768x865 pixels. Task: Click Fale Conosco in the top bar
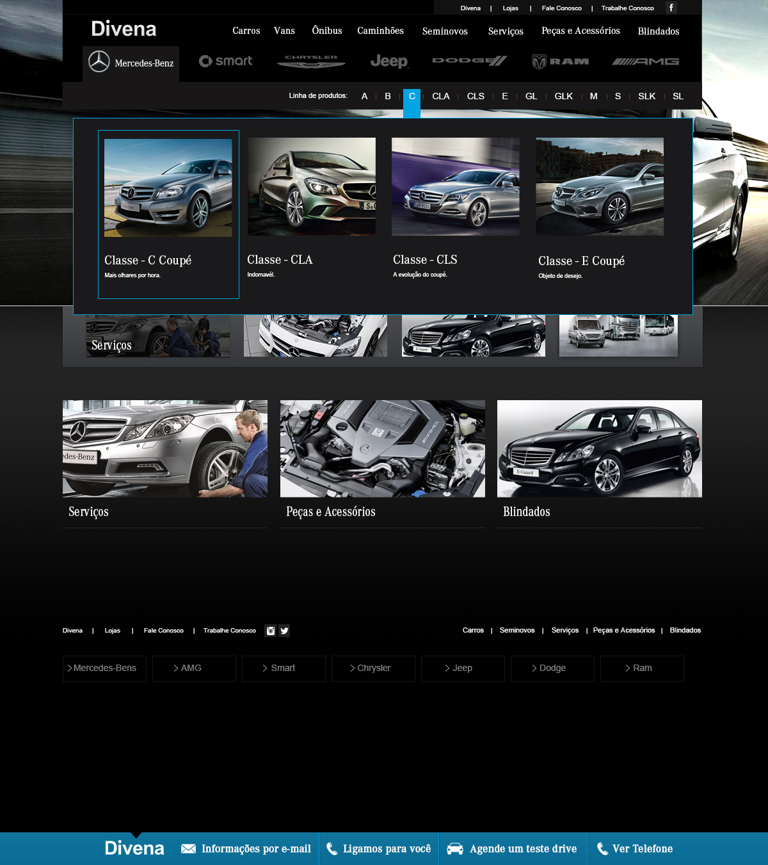tap(562, 8)
